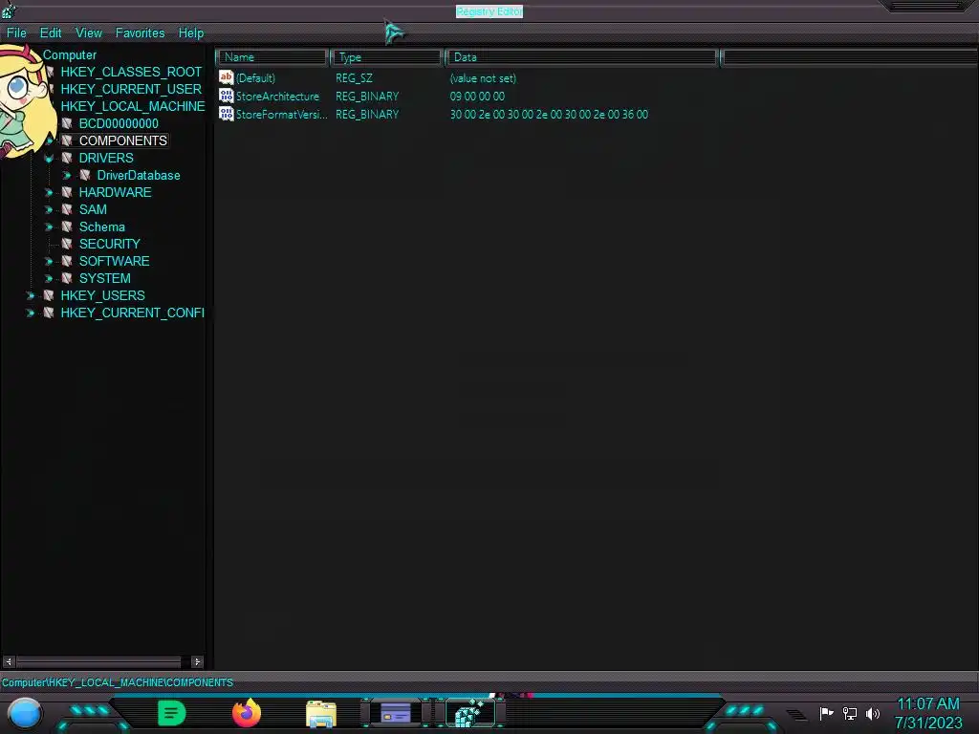Open the View menu
This screenshot has width=979, height=734.
89,33
